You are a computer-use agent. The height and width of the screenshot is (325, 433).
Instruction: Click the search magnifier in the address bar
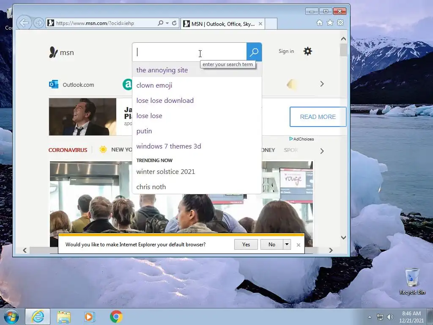[x=160, y=23]
